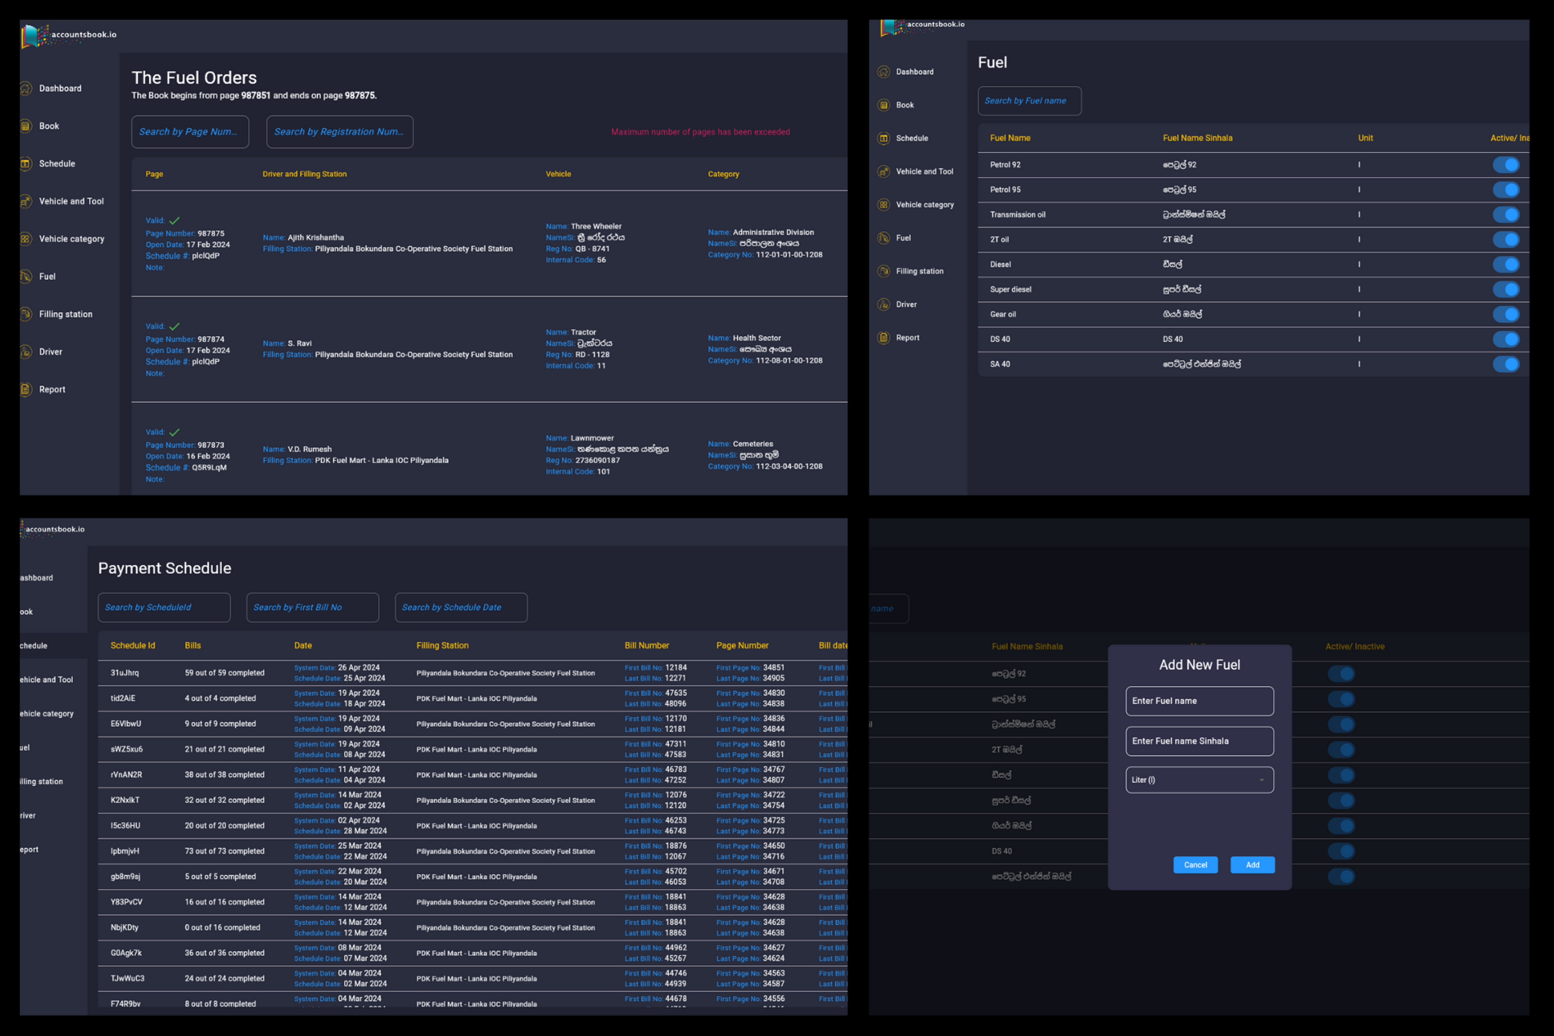Open Liter (l) unit dropdown in Add New Fuel
This screenshot has width=1554, height=1036.
(1199, 780)
